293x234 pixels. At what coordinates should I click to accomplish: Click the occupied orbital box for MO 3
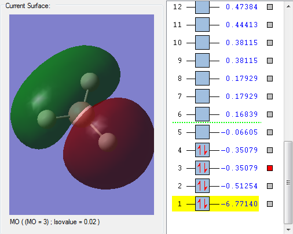pyautogui.click(x=202, y=168)
